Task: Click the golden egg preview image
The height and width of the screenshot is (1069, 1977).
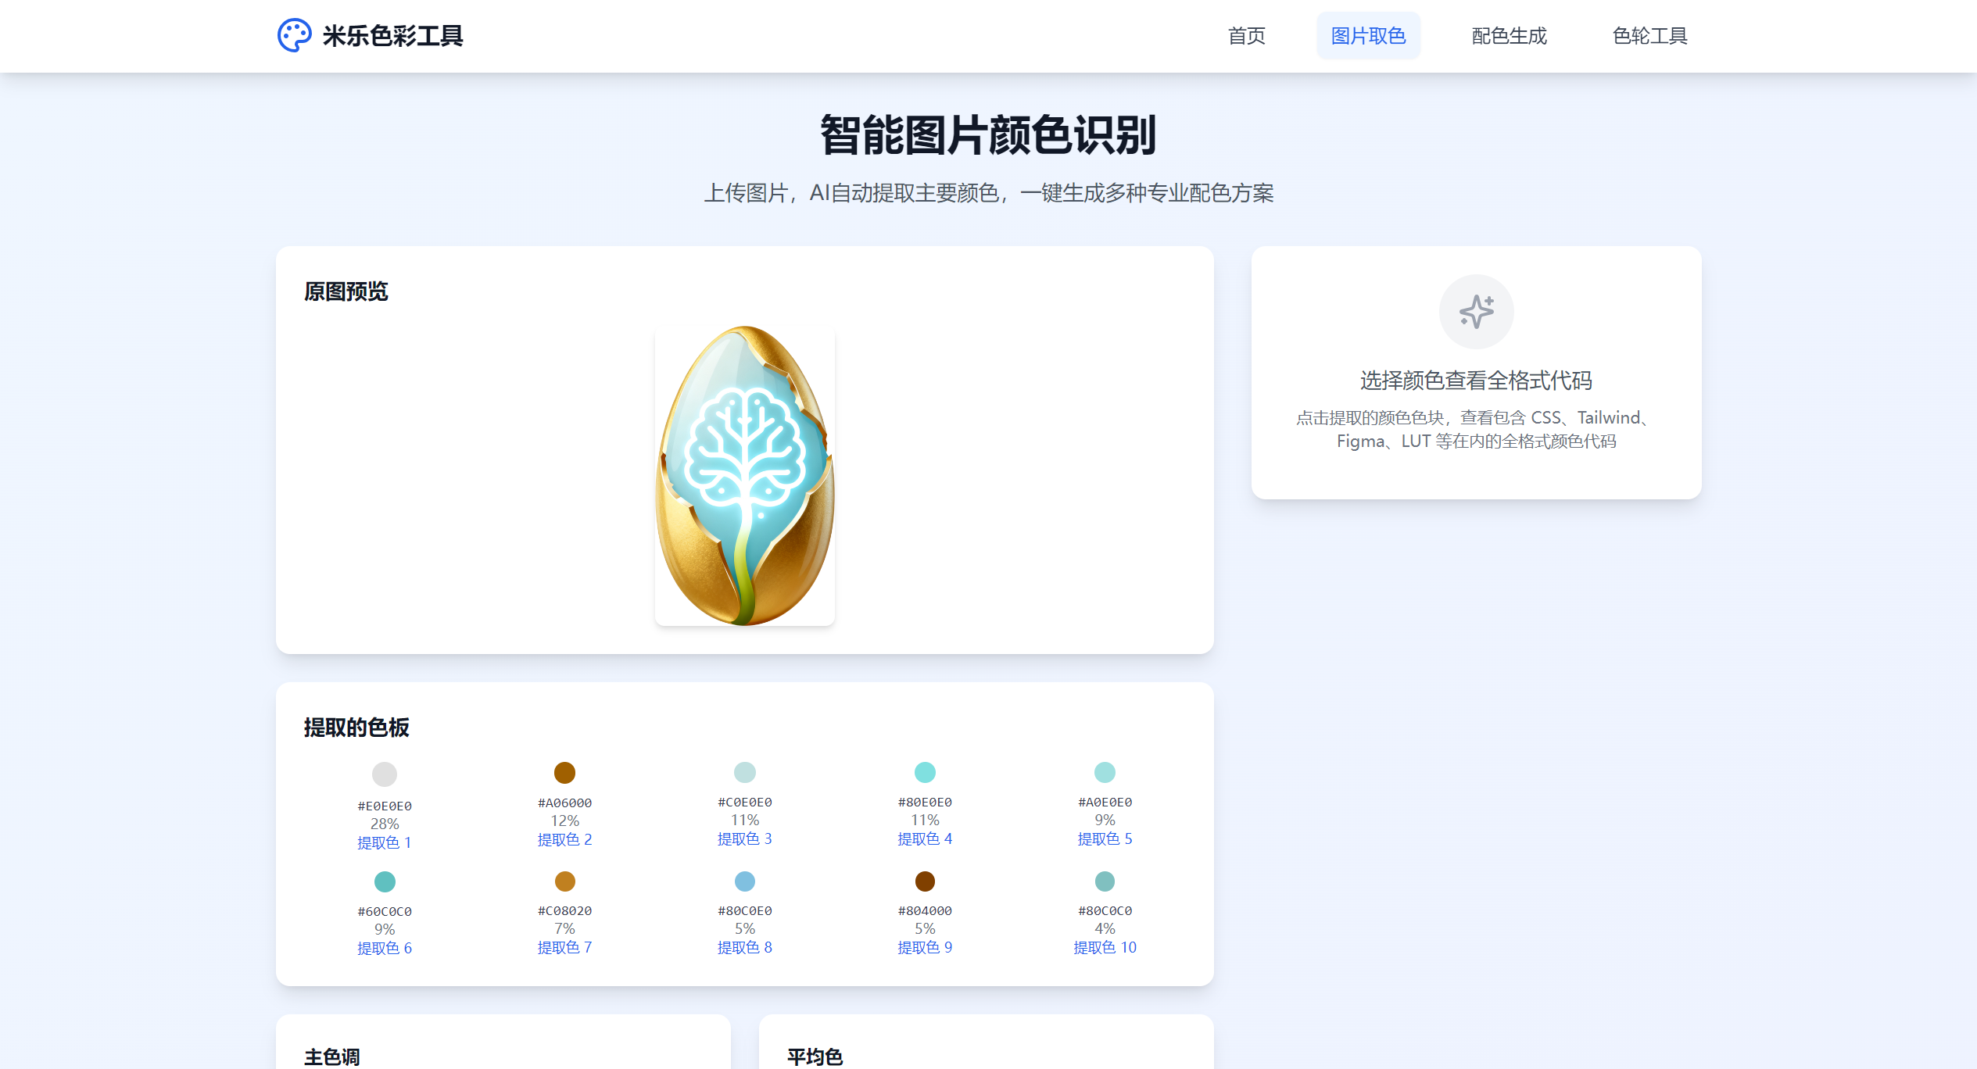Action: click(x=744, y=475)
